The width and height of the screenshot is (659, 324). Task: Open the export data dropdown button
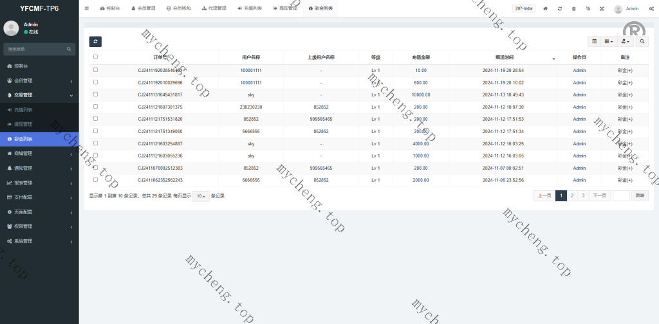coord(625,41)
